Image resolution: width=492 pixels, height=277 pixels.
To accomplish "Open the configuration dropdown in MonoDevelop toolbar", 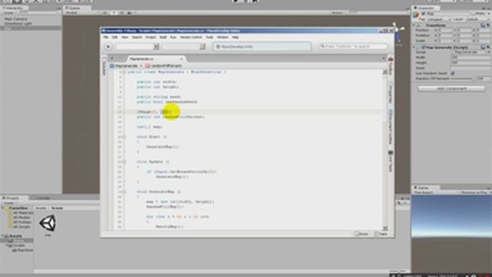I will pyautogui.click(x=138, y=47).
